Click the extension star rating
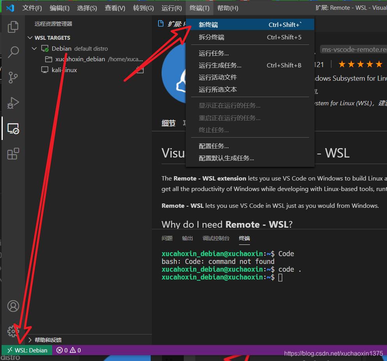The width and height of the screenshot is (387, 361). [x=361, y=64]
